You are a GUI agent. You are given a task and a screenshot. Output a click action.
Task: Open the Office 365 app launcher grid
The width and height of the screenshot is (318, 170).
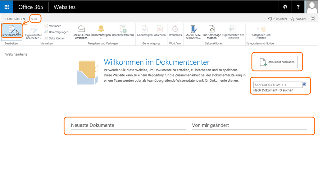coord(7,7)
